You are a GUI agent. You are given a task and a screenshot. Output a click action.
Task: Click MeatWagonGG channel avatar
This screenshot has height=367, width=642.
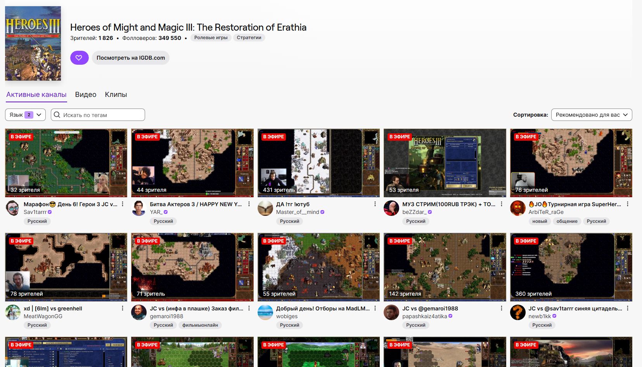coord(13,312)
